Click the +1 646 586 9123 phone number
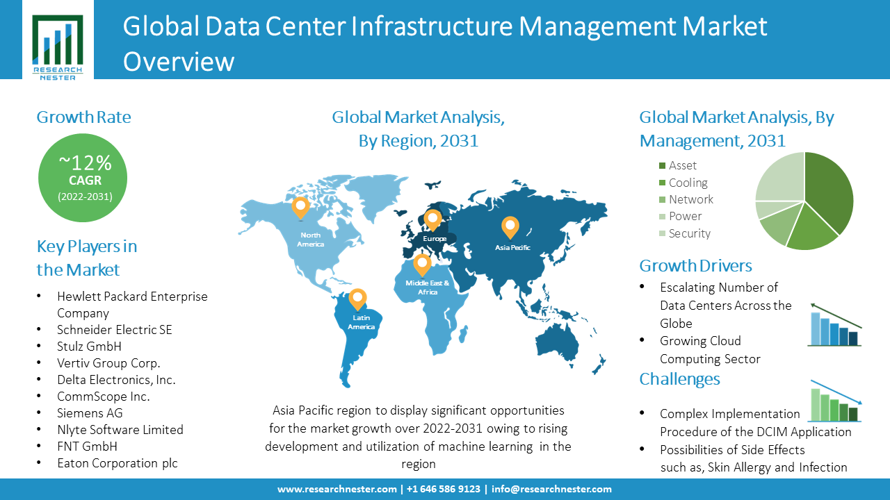 [443, 489]
